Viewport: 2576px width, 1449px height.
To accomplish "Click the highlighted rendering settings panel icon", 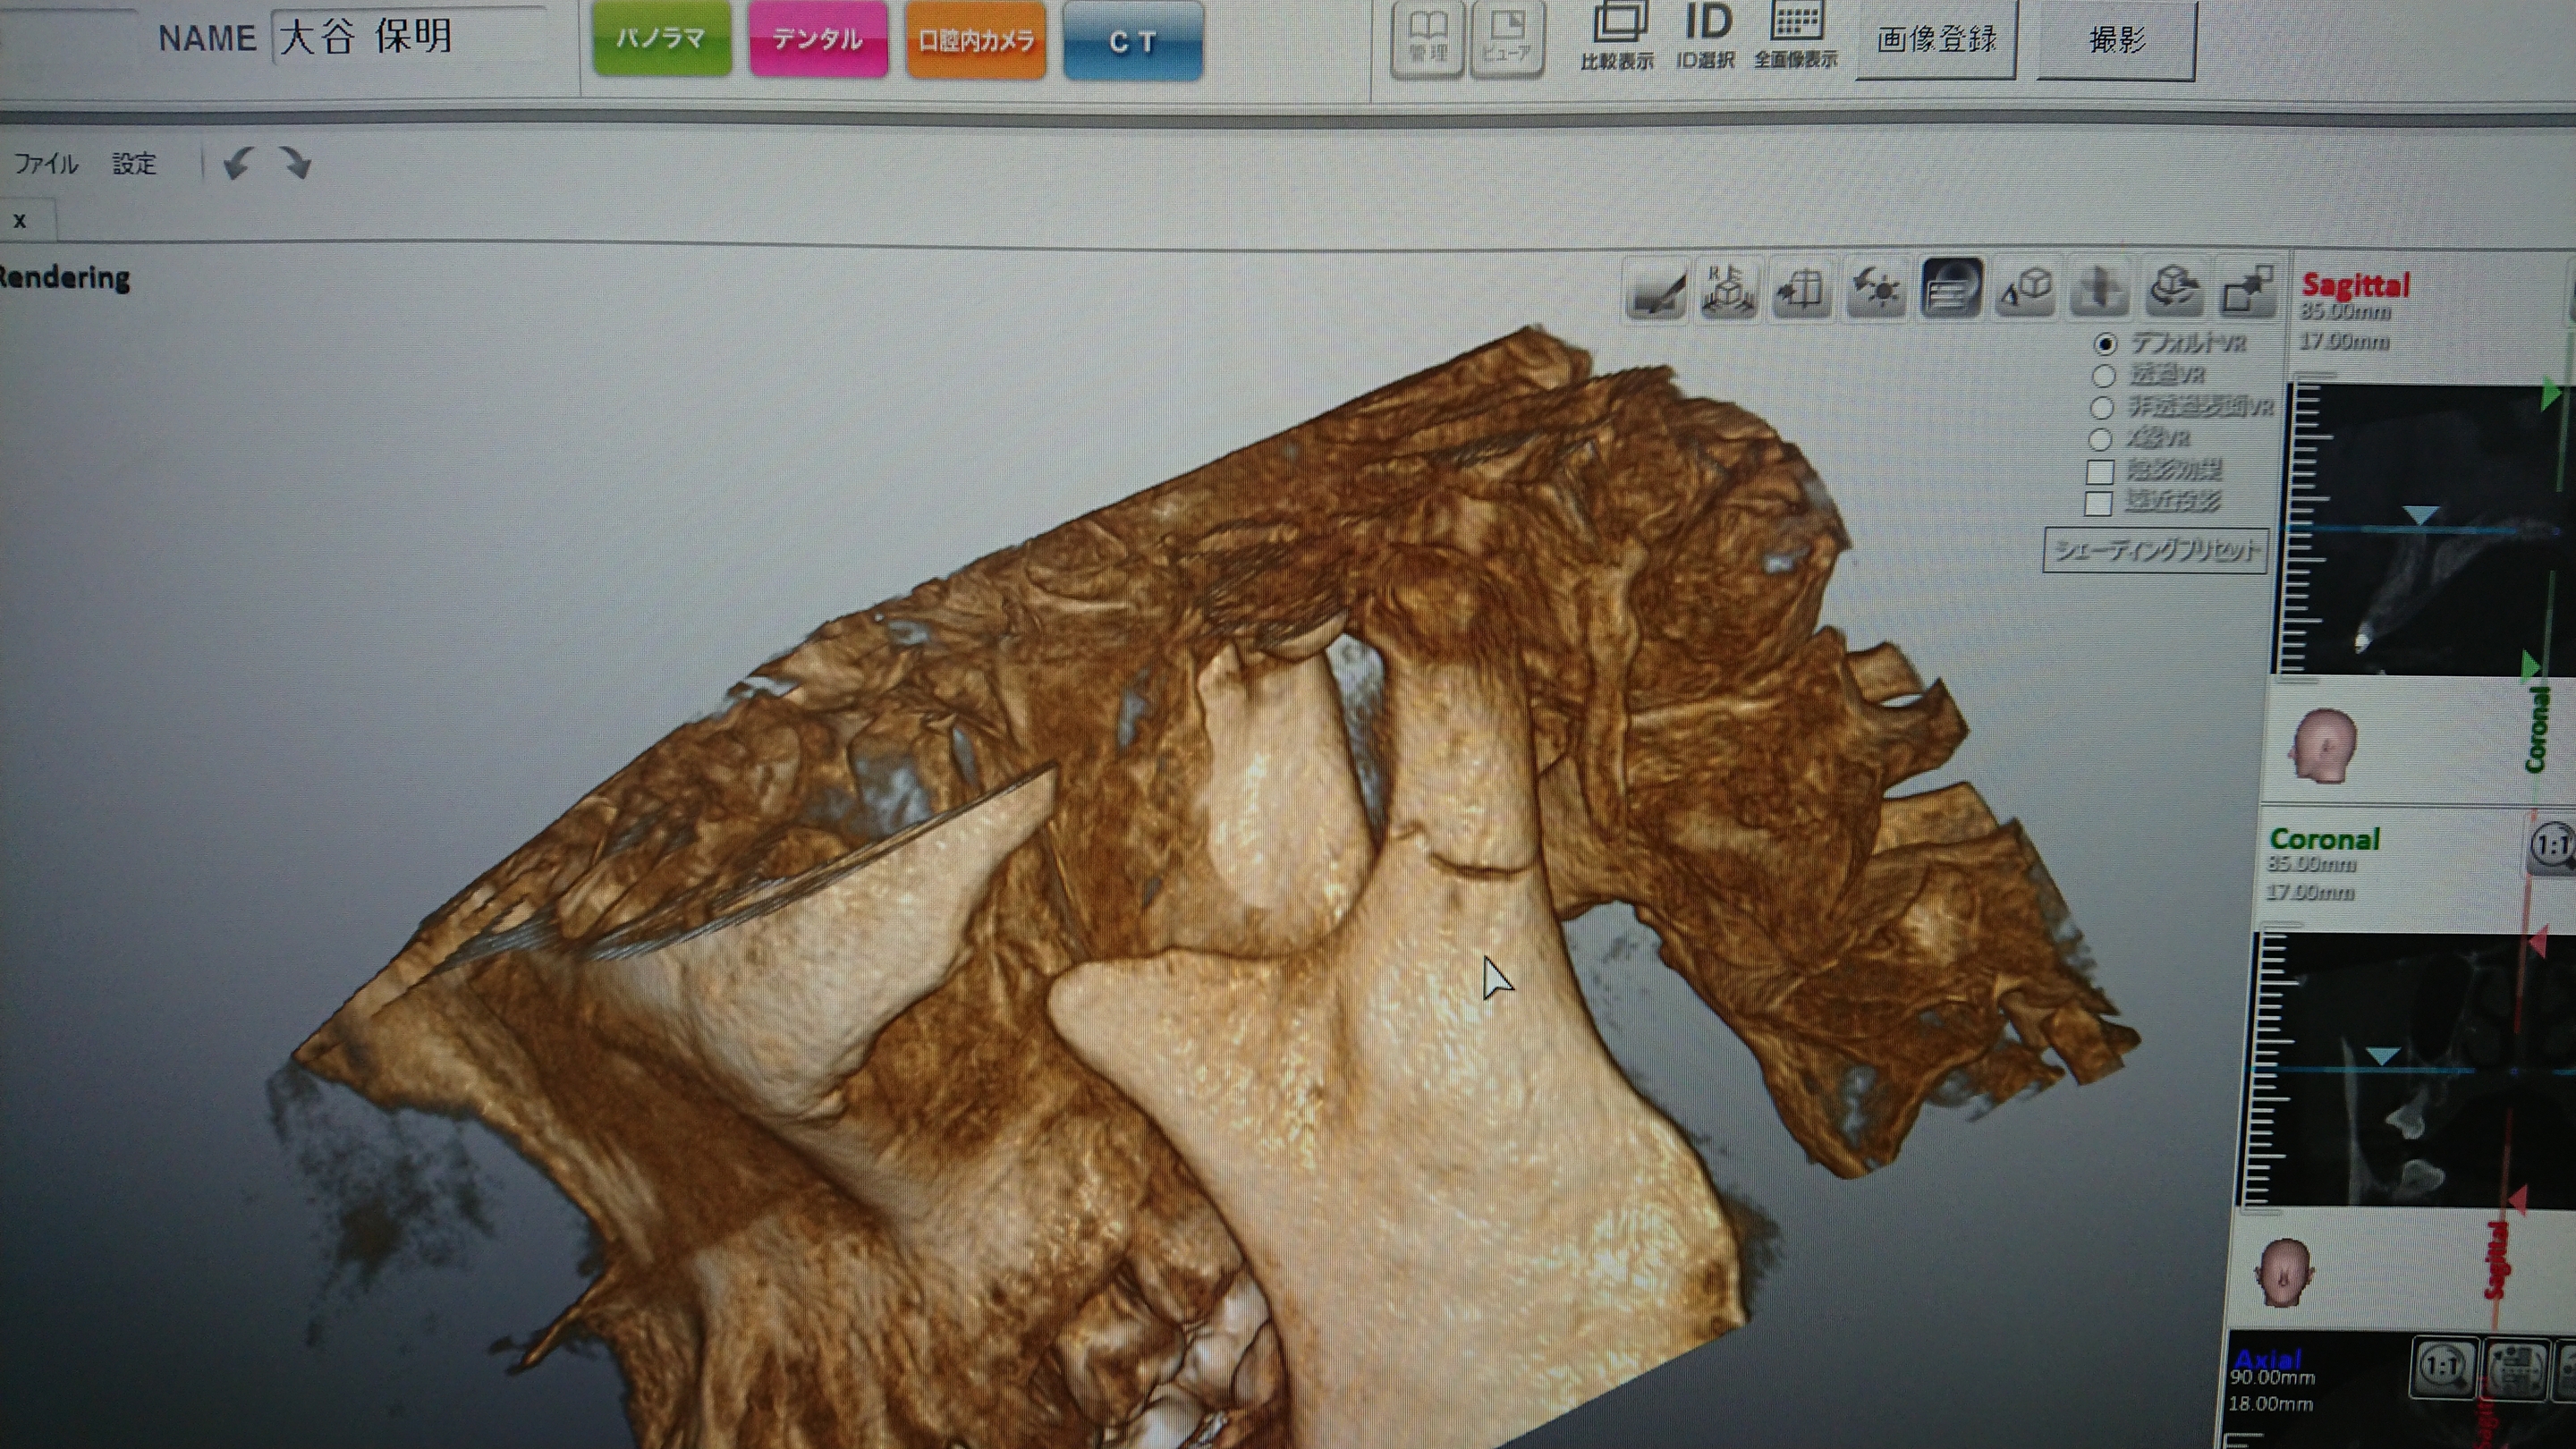I will point(1950,290).
